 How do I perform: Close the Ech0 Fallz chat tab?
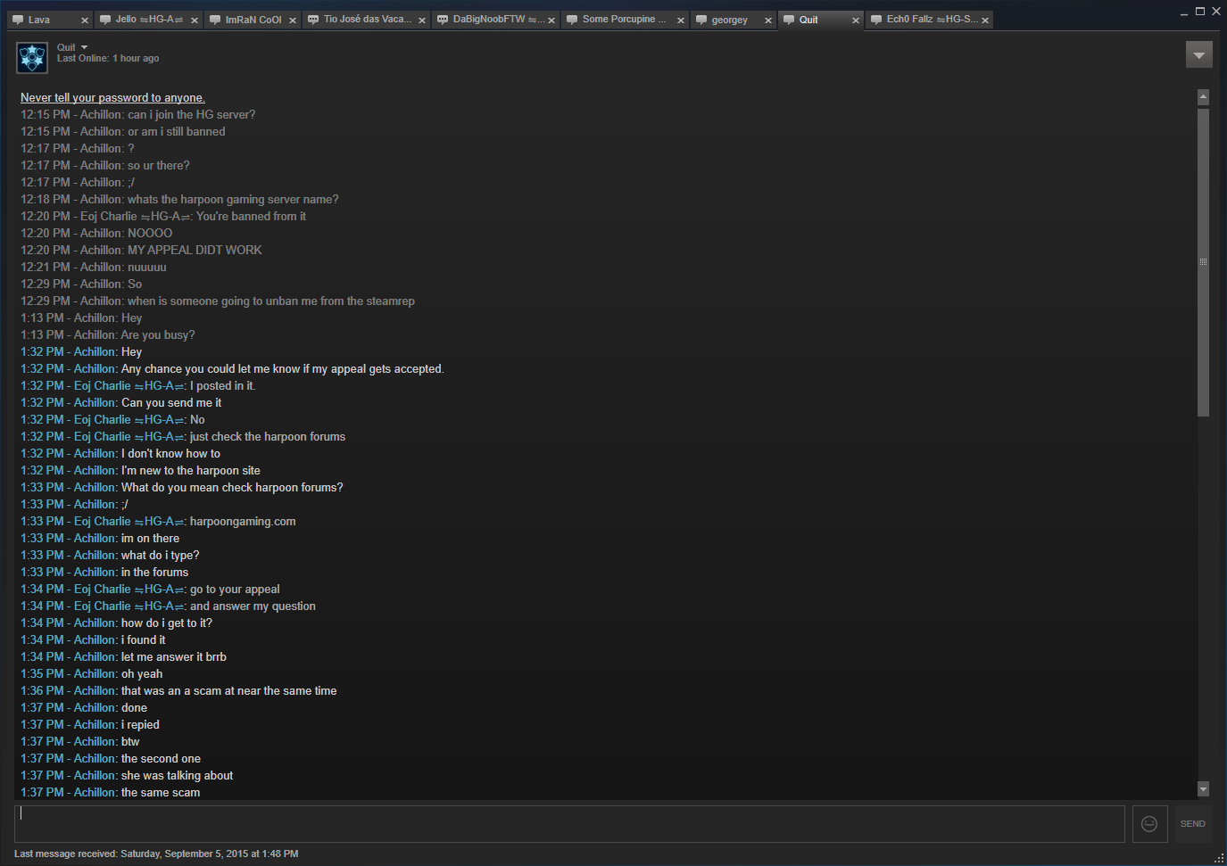click(985, 21)
